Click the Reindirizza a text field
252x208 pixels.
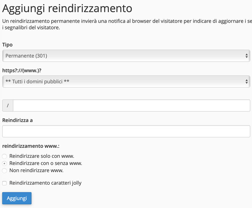[126, 131]
